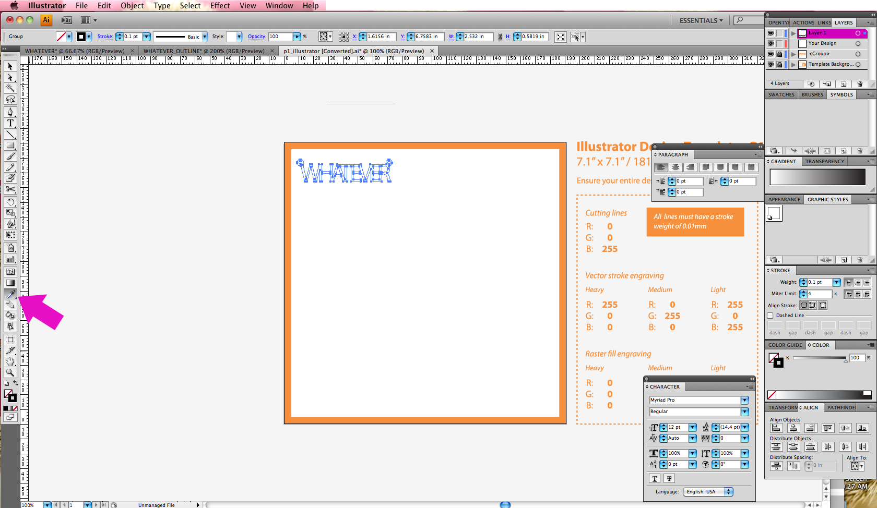
Task: Open the stroke weight dropdown in Stroke panel
Action: [837, 282]
